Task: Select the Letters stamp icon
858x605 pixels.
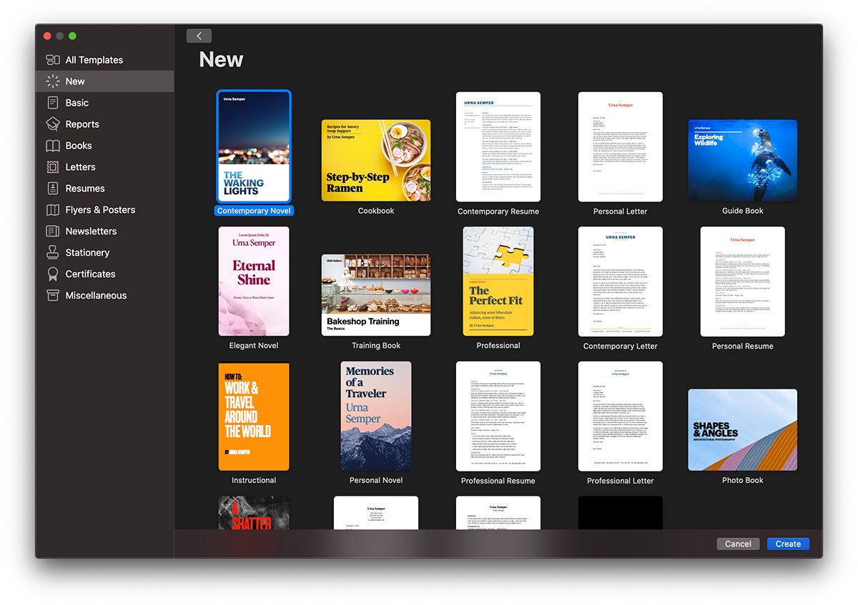Action: point(53,167)
